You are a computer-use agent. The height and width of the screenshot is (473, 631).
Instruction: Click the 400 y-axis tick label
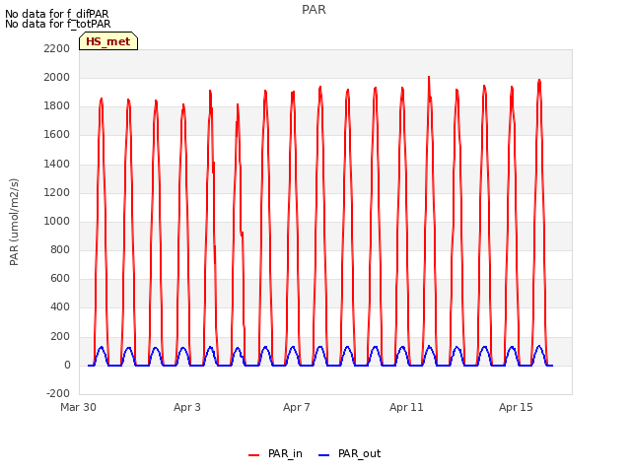[60, 306]
